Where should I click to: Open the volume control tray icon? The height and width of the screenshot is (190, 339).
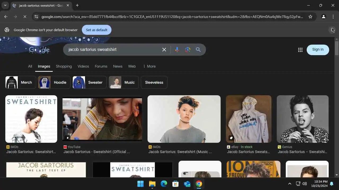coord(305,184)
